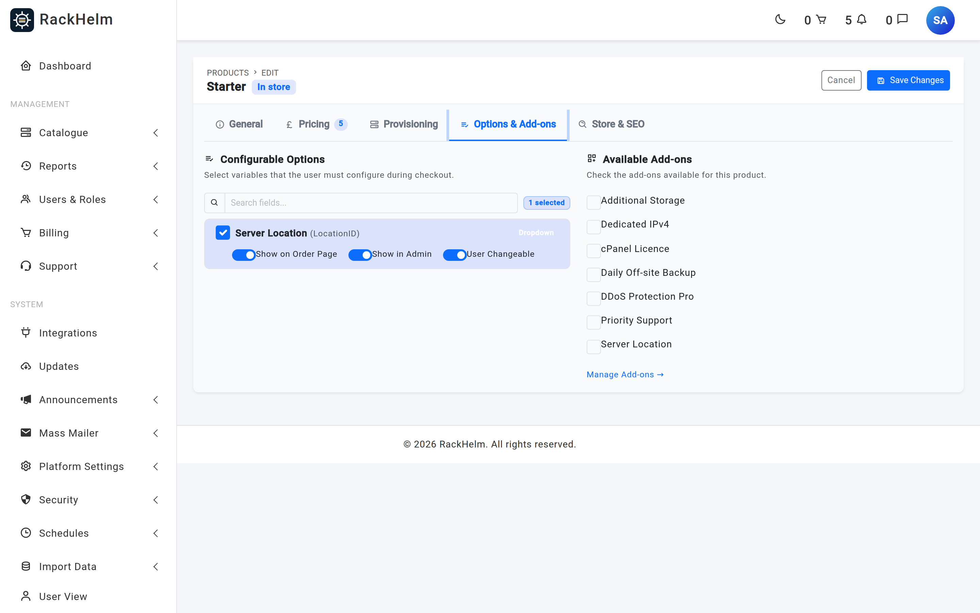Open the Manage Add-ons link
980x613 pixels.
(625, 375)
